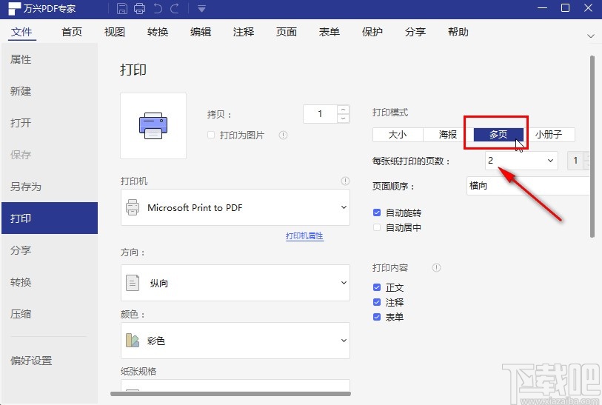
Task: Maximize the 万兴PDF专家 window
Action: click(x=565, y=8)
